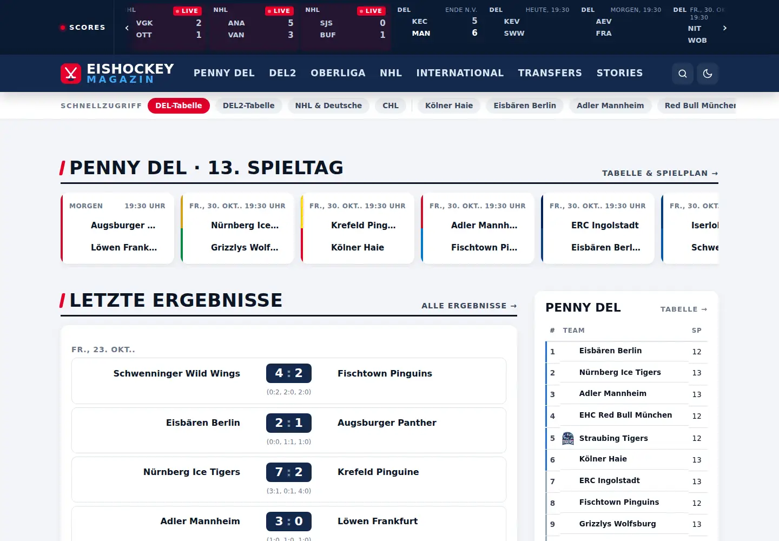Open the Adler Mannheim vs Fischtown fixture card

[x=478, y=228]
